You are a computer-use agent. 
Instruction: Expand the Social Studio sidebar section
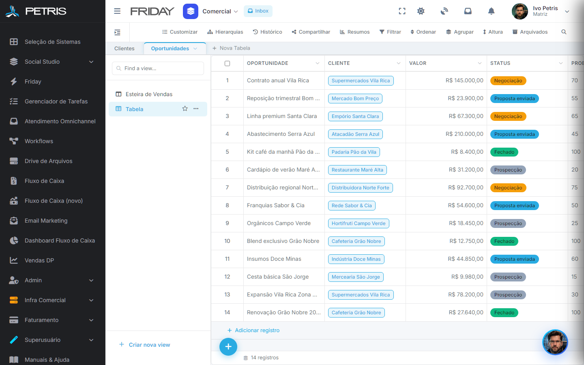tap(91, 62)
